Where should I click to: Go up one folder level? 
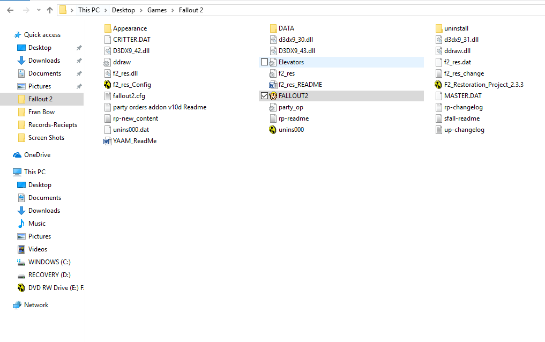click(x=50, y=10)
